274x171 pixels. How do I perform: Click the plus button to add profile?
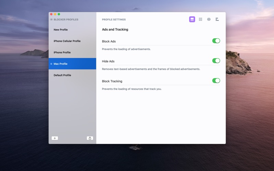[x=55, y=138]
